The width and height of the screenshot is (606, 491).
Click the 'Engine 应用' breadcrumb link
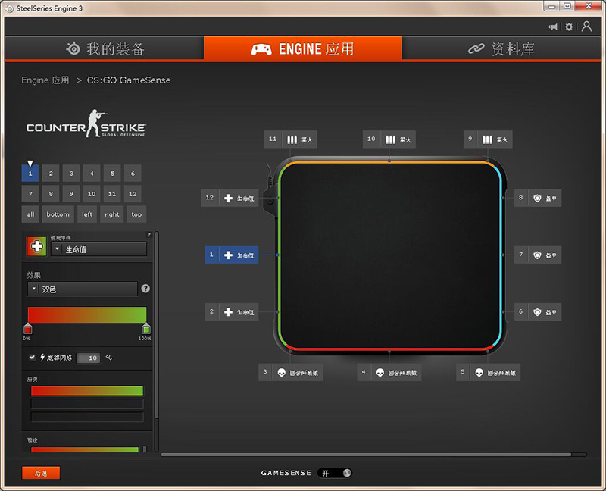tap(45, 80)
